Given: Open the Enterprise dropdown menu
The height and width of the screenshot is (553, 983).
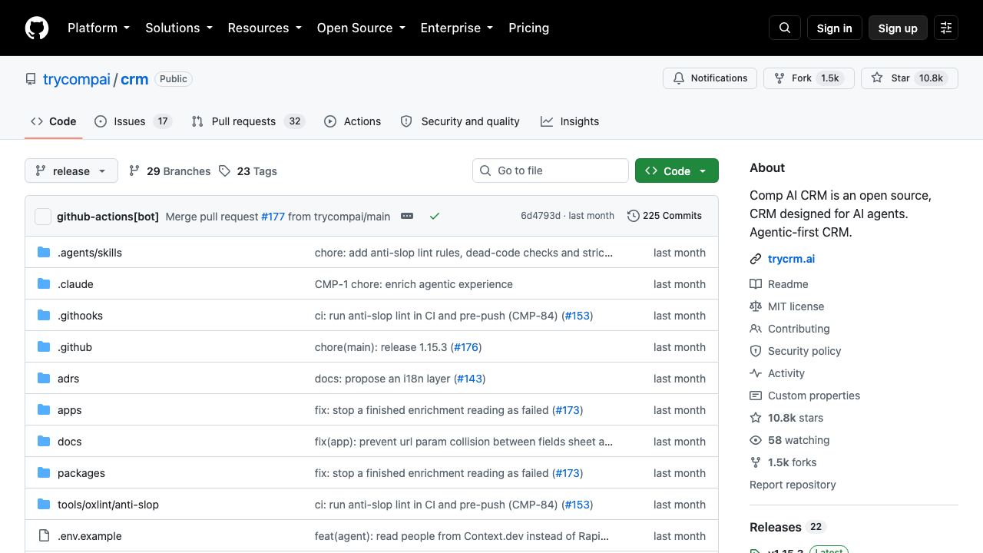Looking at the screenshot, I should (x=458, y=28).
